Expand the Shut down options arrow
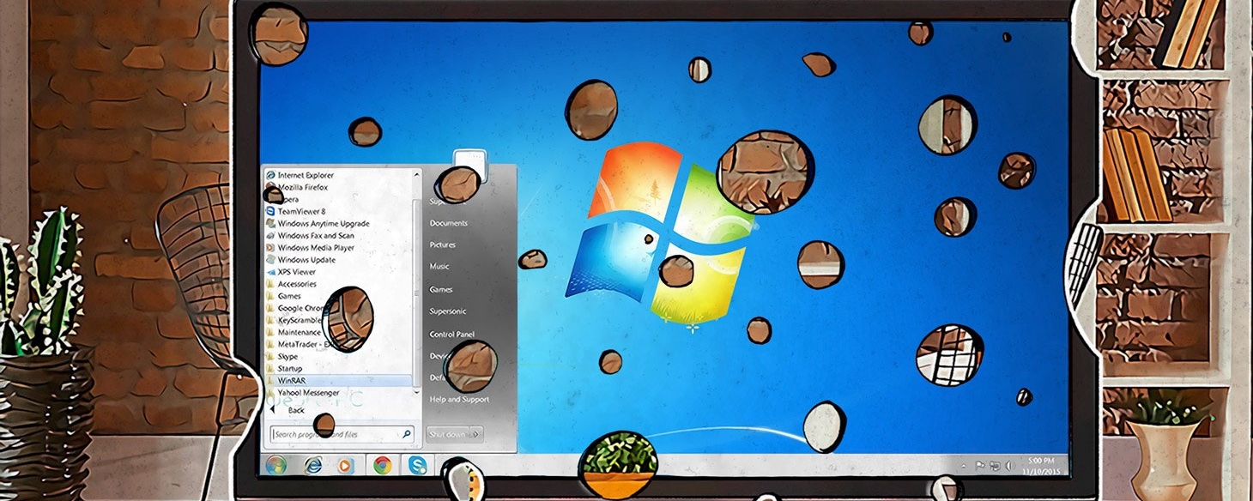Viewport: 1253px width, 501px height. [476, 434]
